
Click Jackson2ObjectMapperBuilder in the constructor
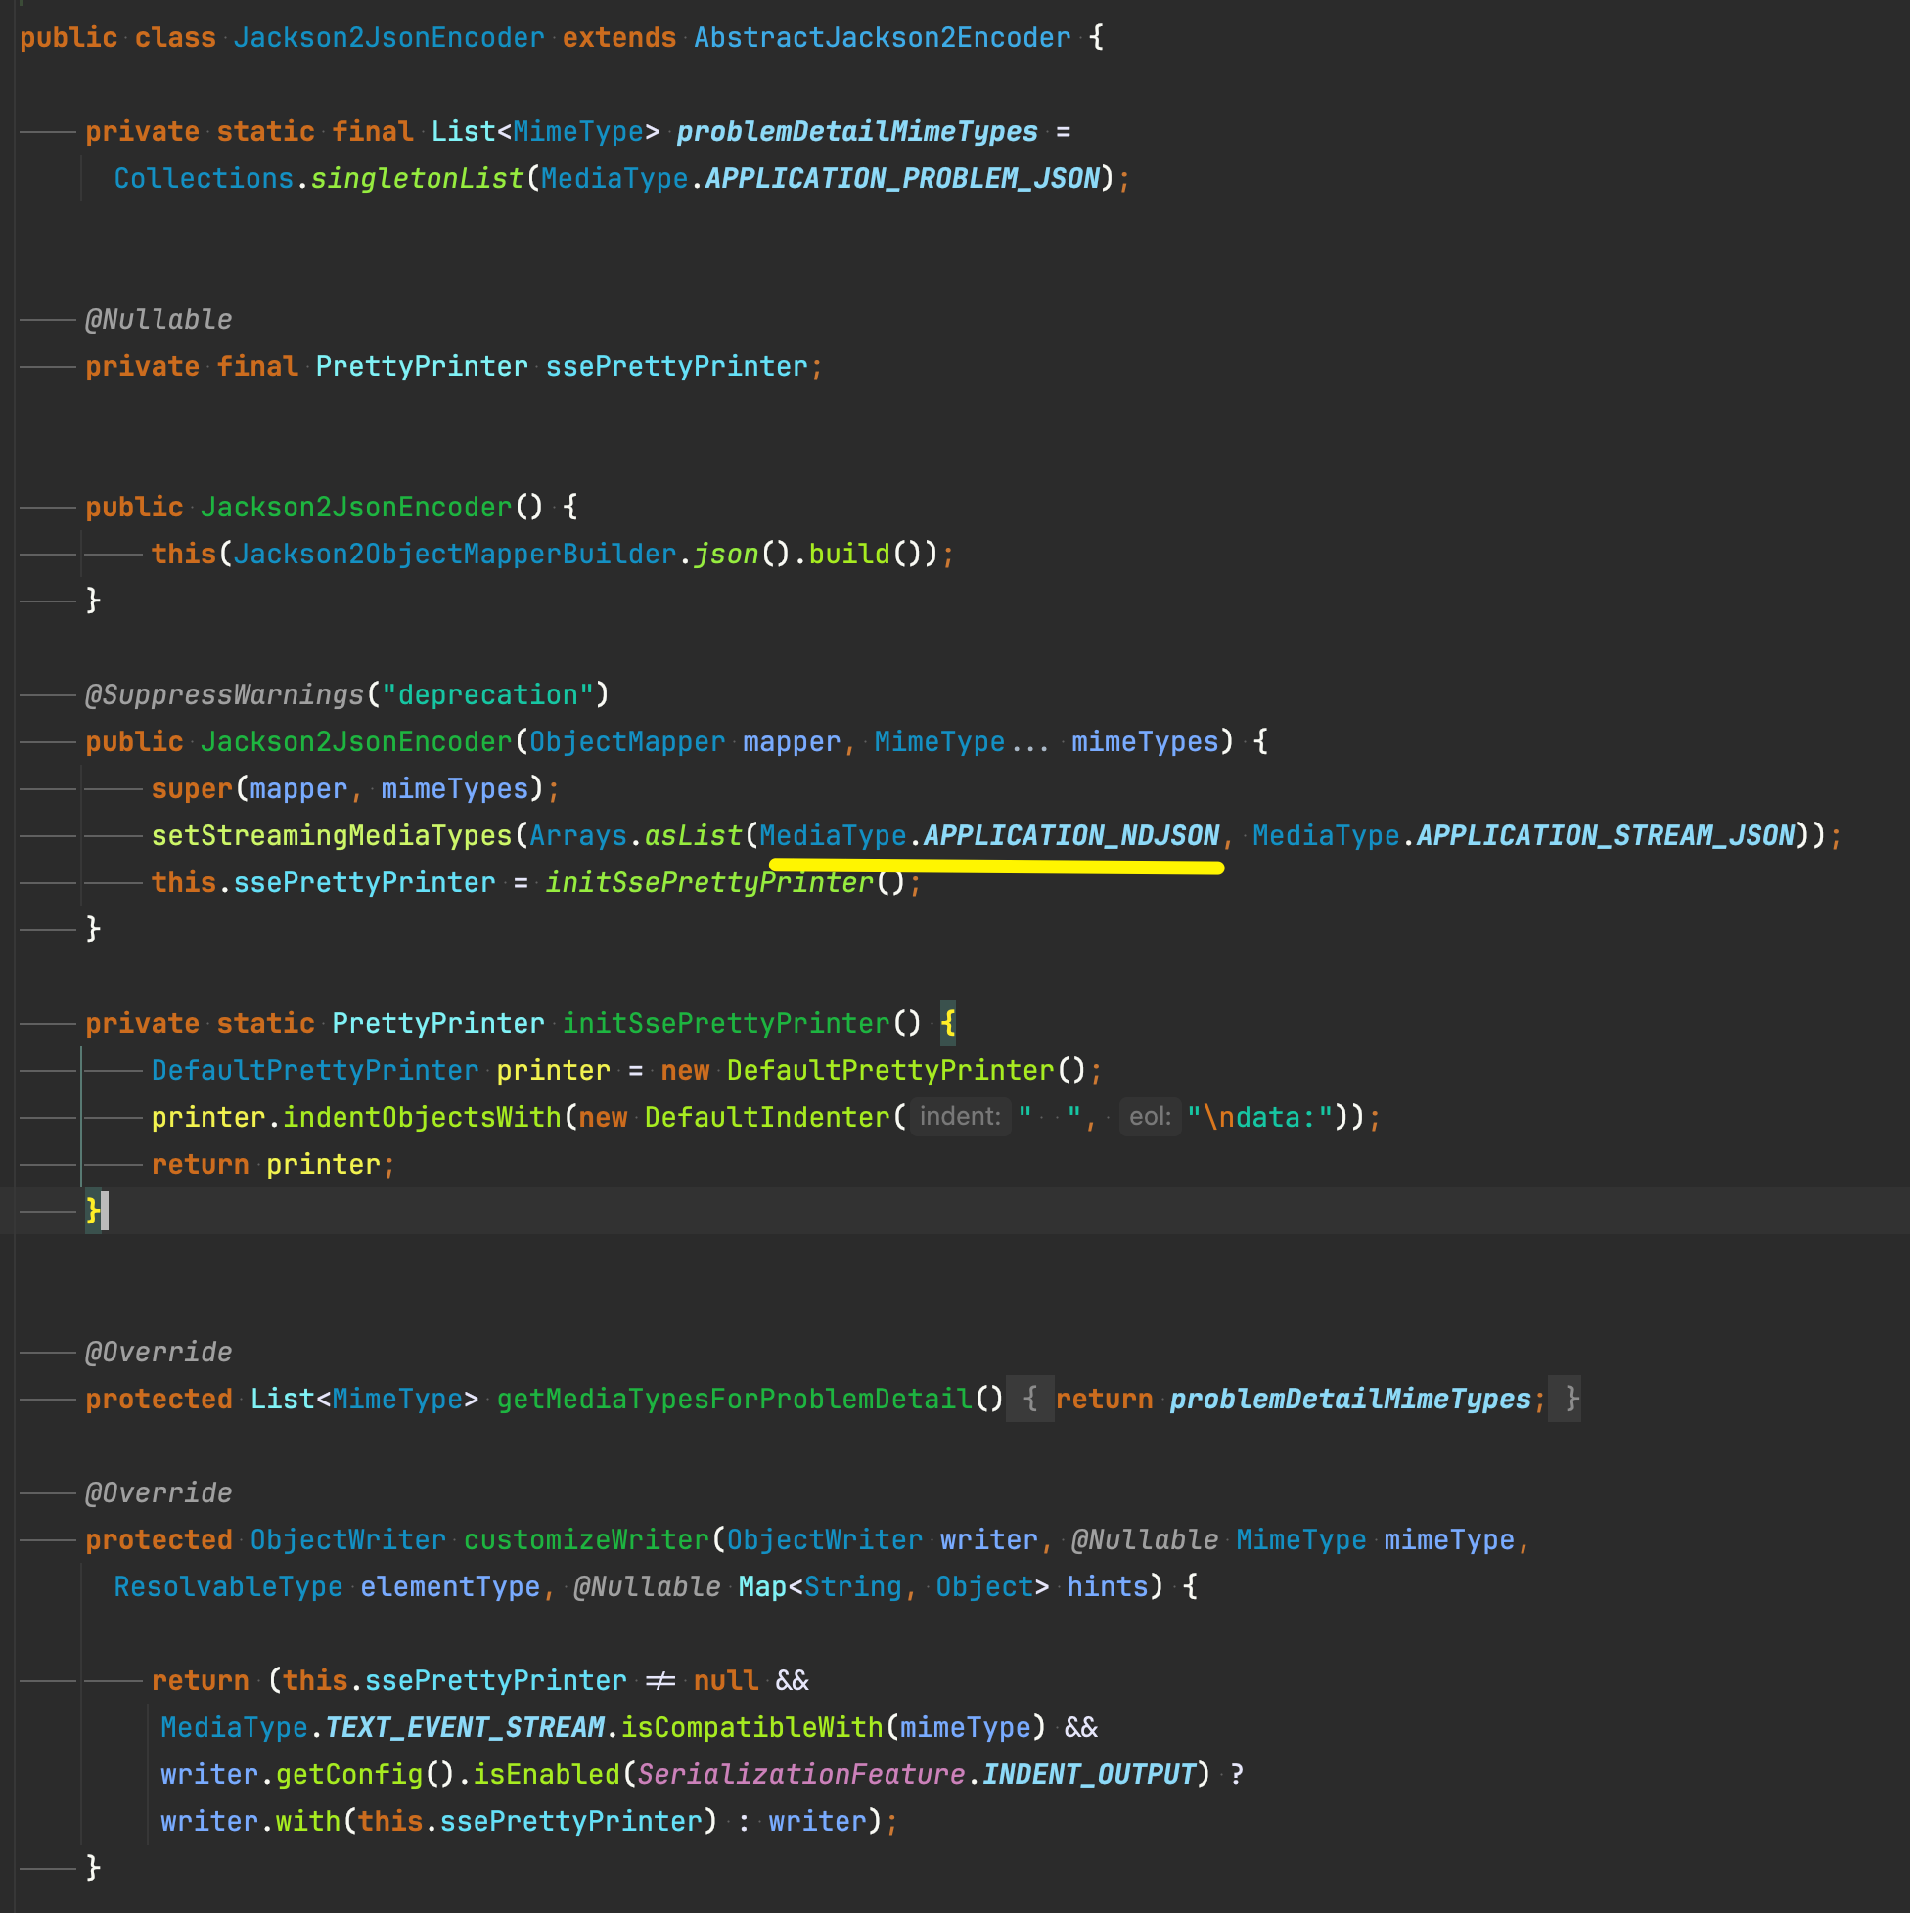tap(455, 554)
